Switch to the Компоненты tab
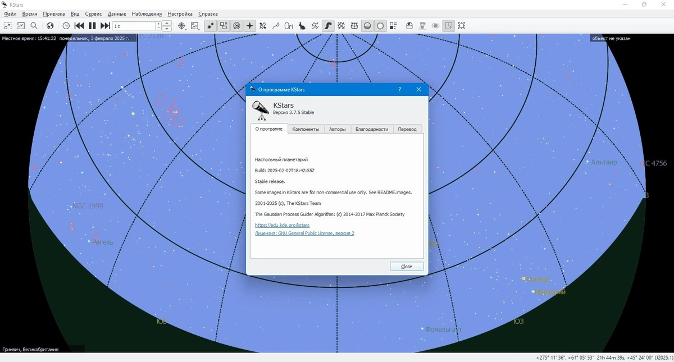674x362 pixels. click(x=306, y=129)
